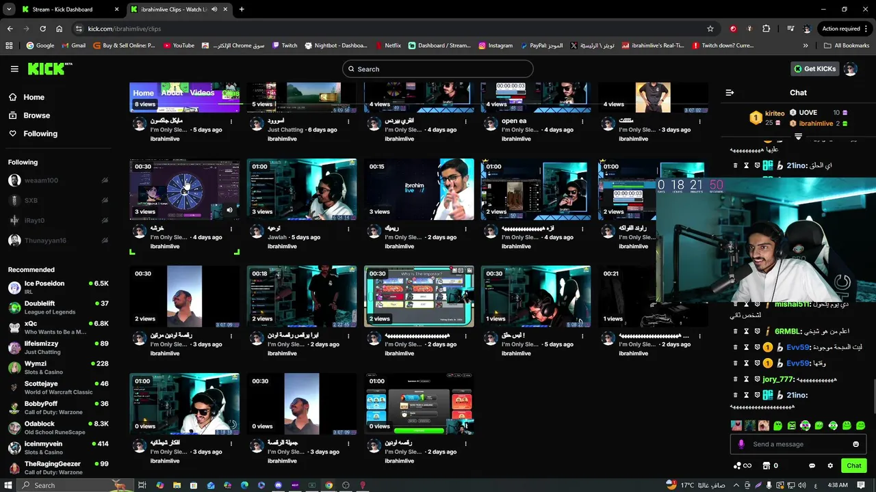Click the browser home icon
Viewport: 876px width, 492px height.
(60, 29)
